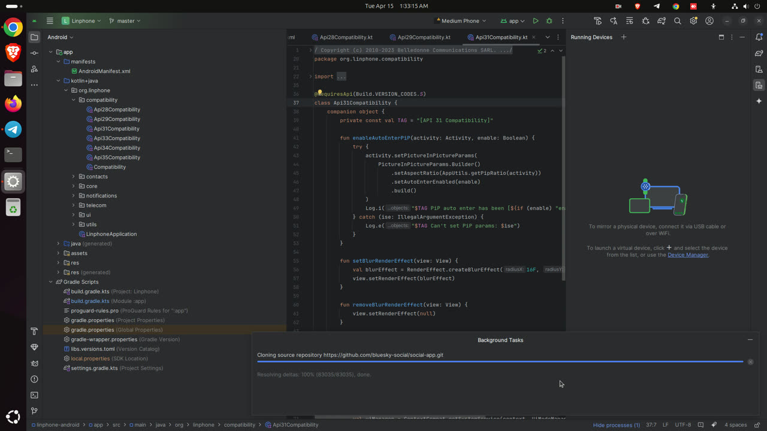The width and height of the screenshot is (767, 431).
Task: Open the Git branch tool window icon
Action: pyautogui.click(x=34, y=411)
